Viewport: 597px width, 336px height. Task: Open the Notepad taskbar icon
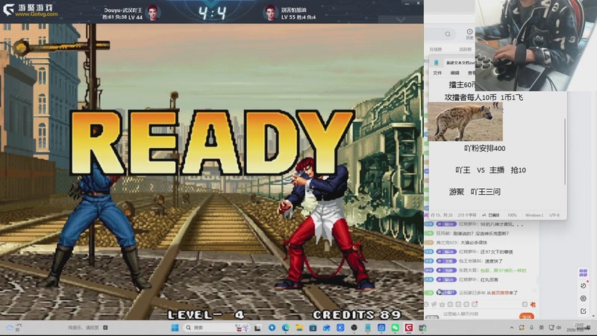click(368, 328)
